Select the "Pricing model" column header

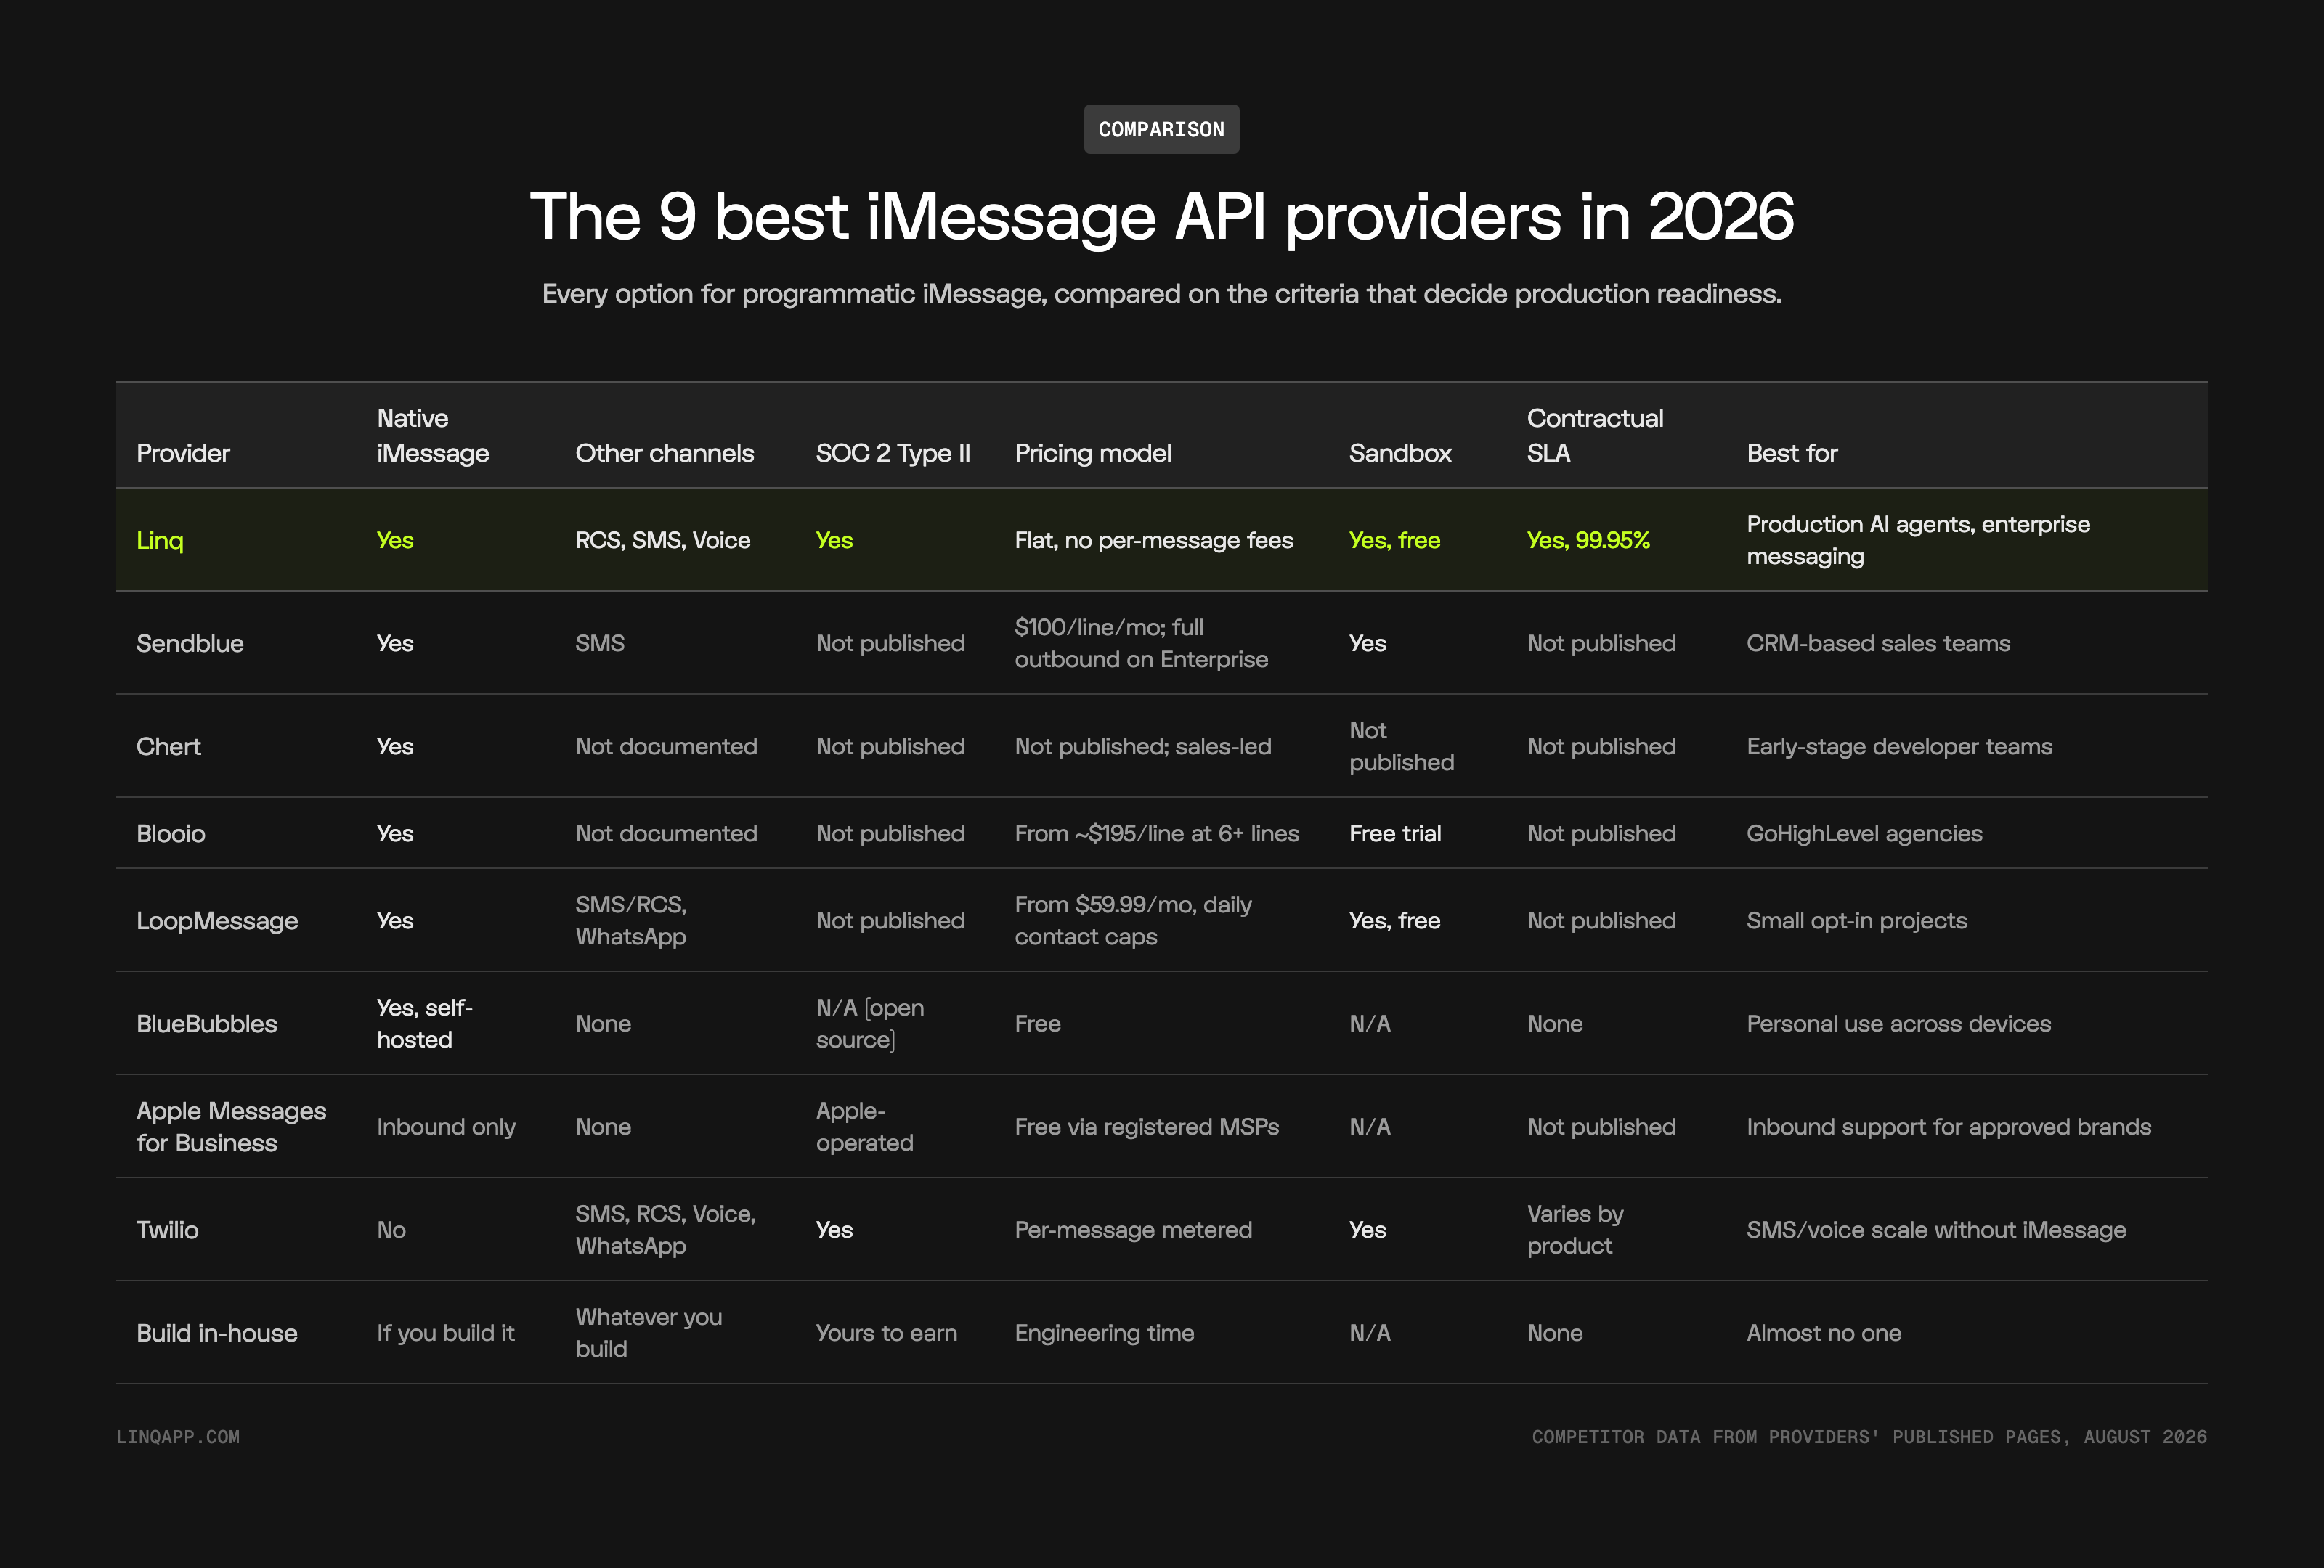tap(1093, 453)
